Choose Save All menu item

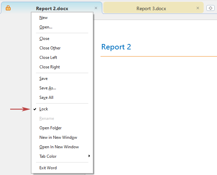point(47,97)
